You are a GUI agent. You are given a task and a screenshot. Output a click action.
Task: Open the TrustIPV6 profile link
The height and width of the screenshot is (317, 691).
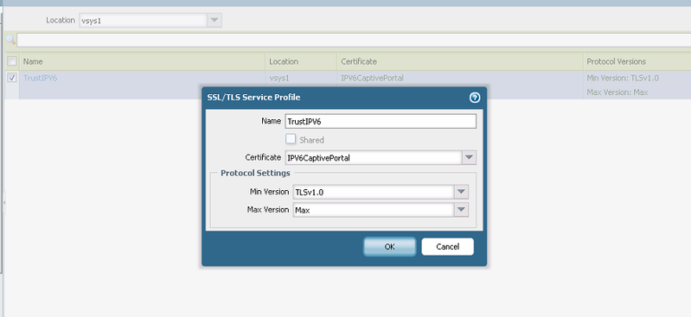(x=40, y=78)
